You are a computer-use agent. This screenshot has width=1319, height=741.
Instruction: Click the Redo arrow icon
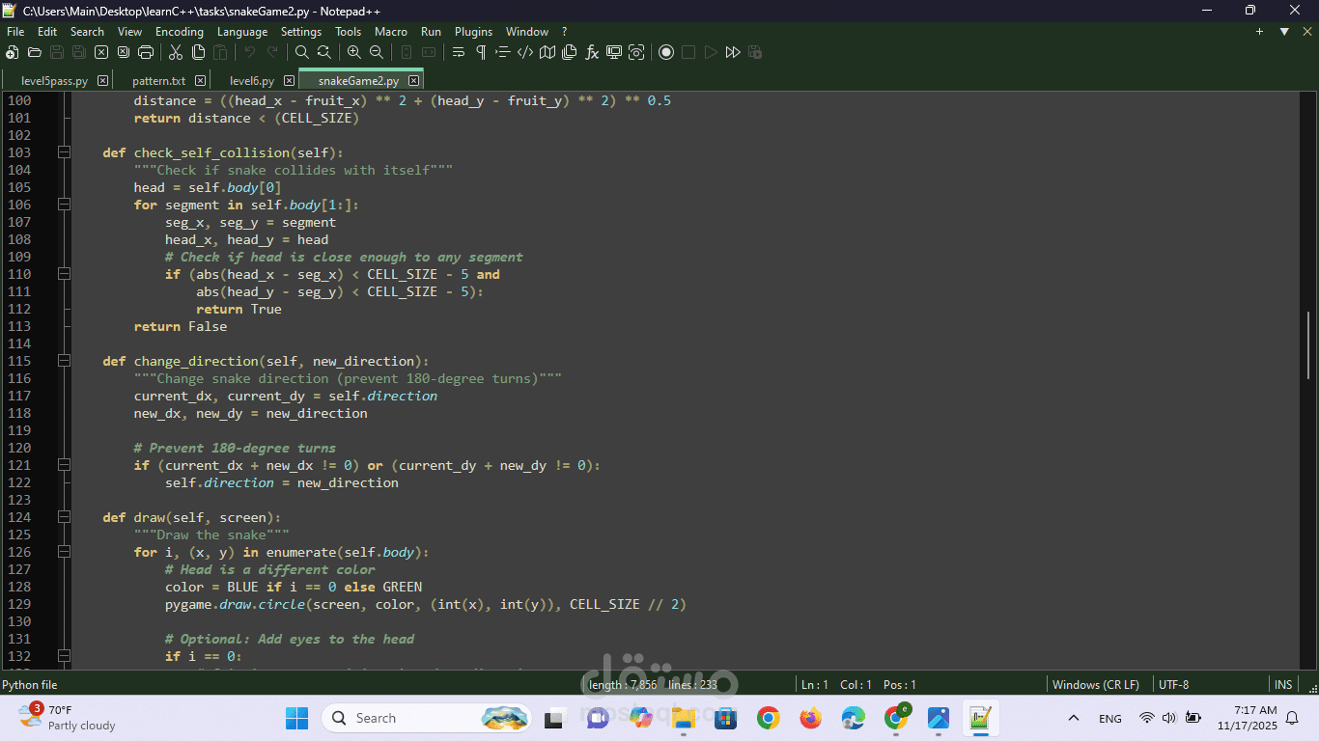[x=272, y=52]
